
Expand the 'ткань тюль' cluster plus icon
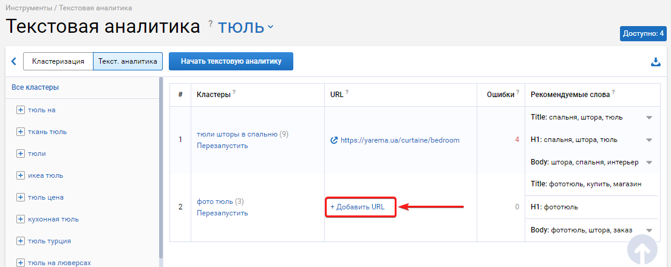click(20, 132)
